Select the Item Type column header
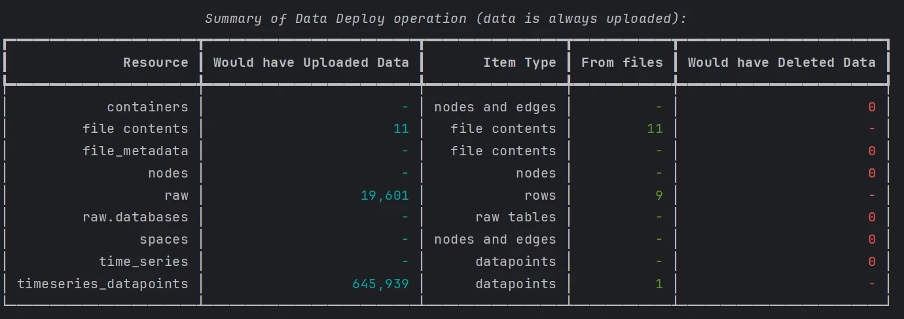Image resolution: width=904 pixels, height=319 pixels. (519, 63)
